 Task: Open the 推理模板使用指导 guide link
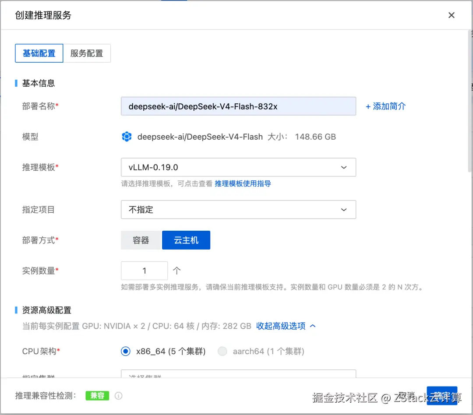point(243,183)
